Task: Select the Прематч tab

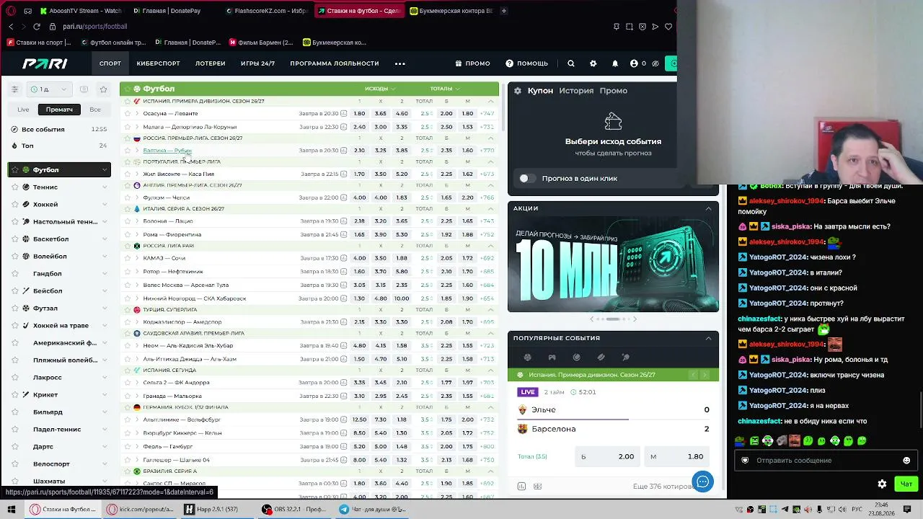Action: 59,110
